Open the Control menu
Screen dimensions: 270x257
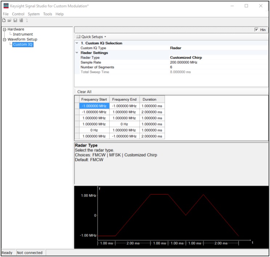pyautogui.click(x=18, y=14)
